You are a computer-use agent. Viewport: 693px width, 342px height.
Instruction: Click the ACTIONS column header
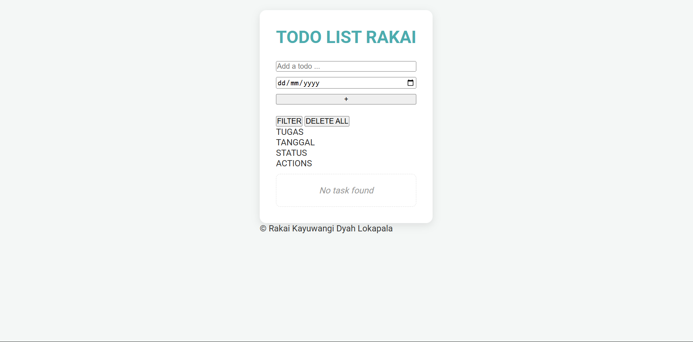coord(294,163)
